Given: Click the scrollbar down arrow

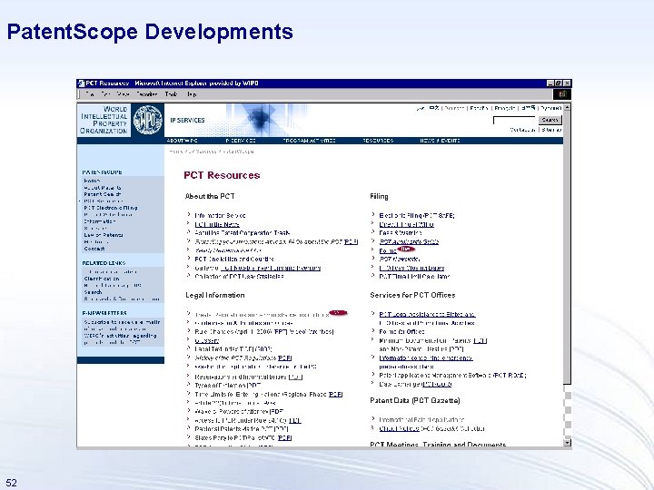Looking at the screenshot, I should pyautogui.click(x=567, y=443).
